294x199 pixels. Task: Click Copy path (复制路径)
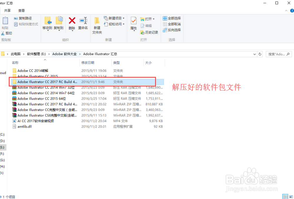(23, 18)
